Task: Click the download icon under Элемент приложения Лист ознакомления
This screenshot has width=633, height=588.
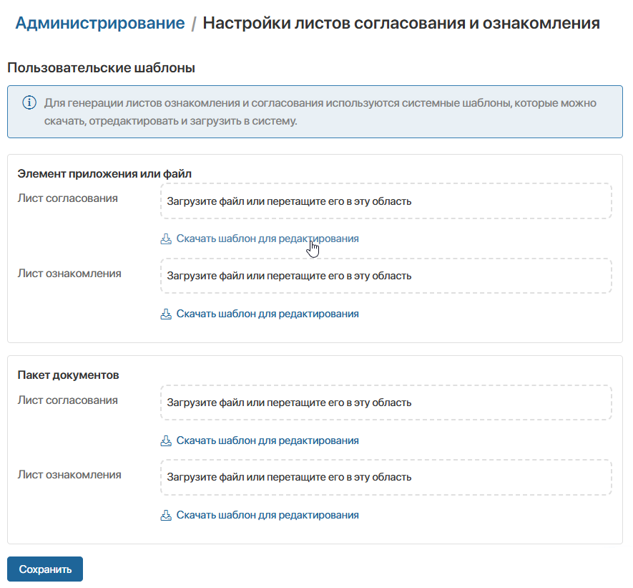Action: coord(166,314)
